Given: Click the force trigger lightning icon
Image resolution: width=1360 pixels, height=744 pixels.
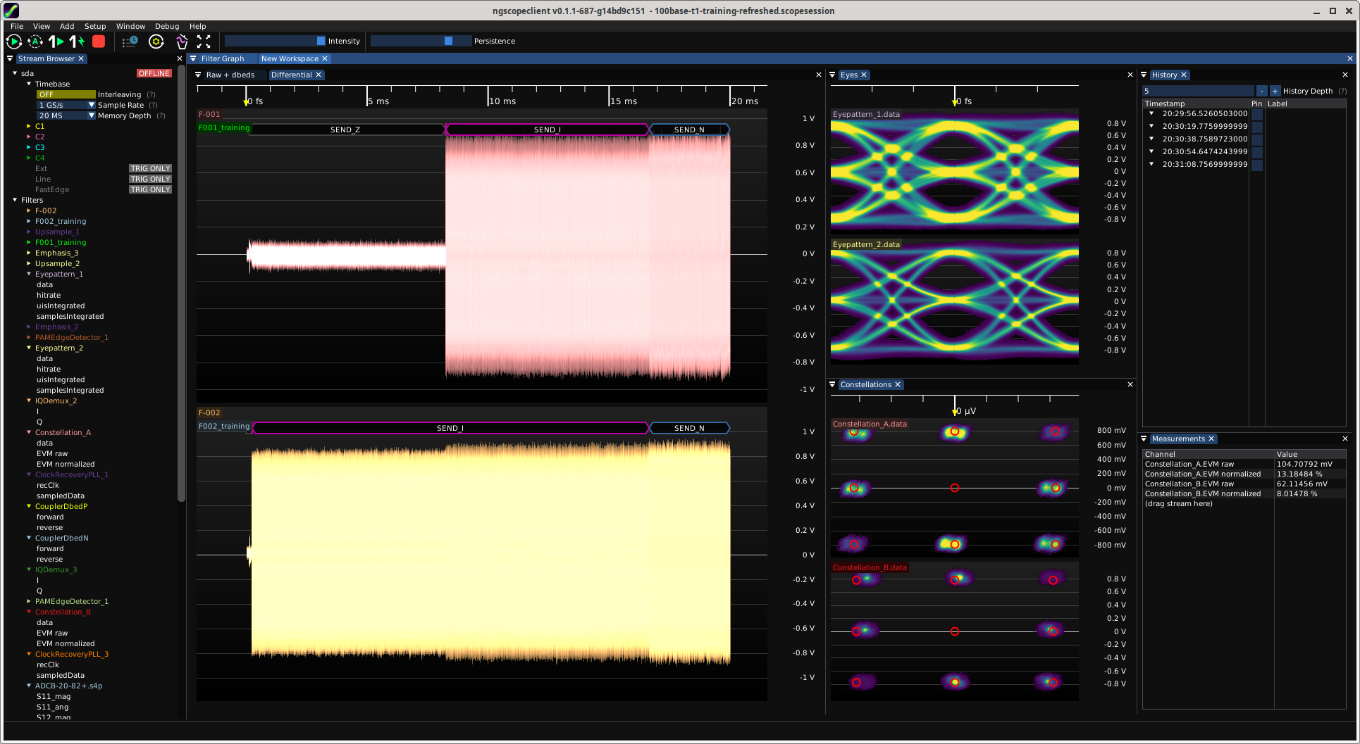Looking at the screenshot, I should [77, 42].
